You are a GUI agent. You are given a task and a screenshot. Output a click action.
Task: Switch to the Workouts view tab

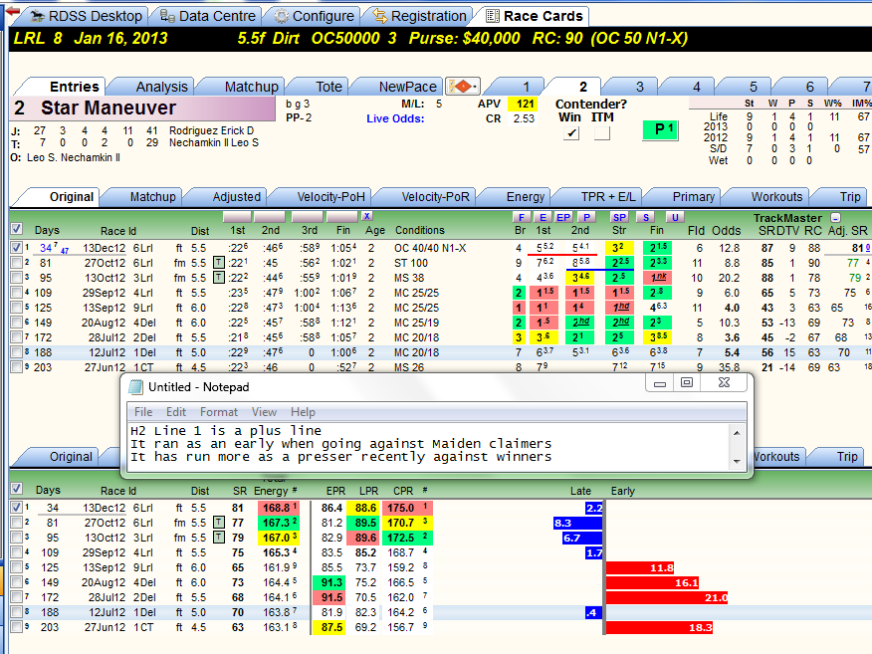click(x=776, y=197)
